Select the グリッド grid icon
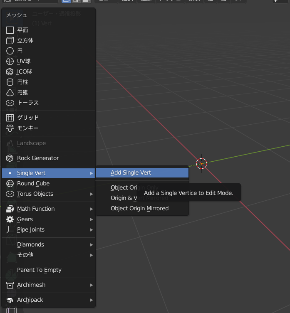This screenshot has height=313, width=290. [10, 118]
